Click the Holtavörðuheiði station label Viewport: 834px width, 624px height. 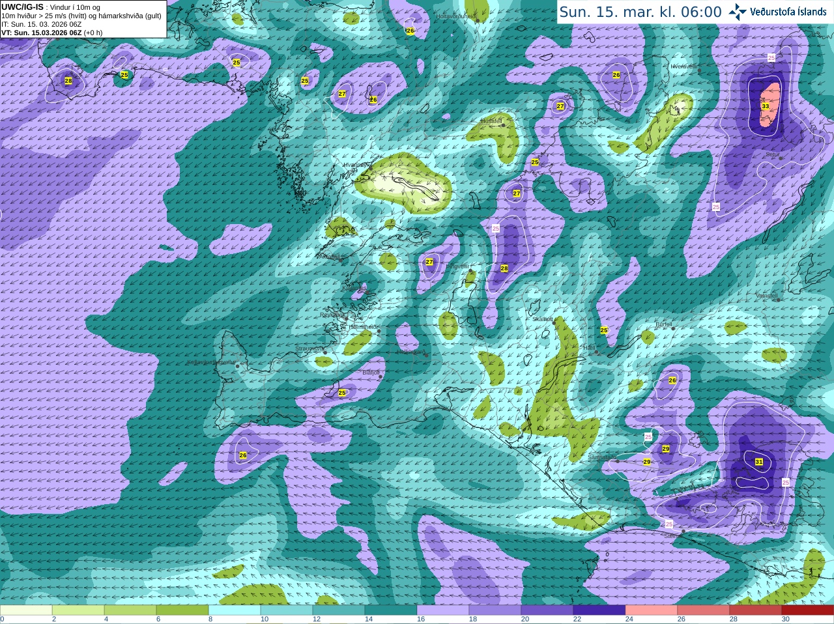coord(455,16)
